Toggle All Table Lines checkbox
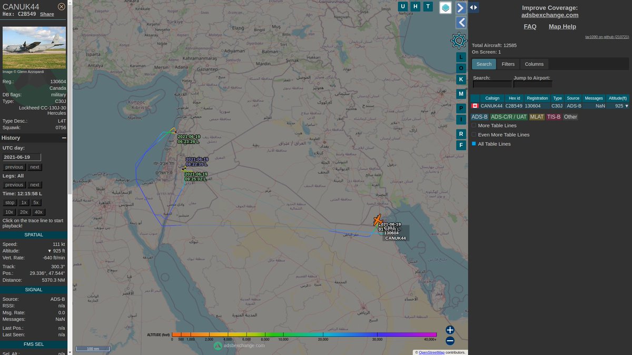This screenshot has height=355, width=632. click(473, 144)
